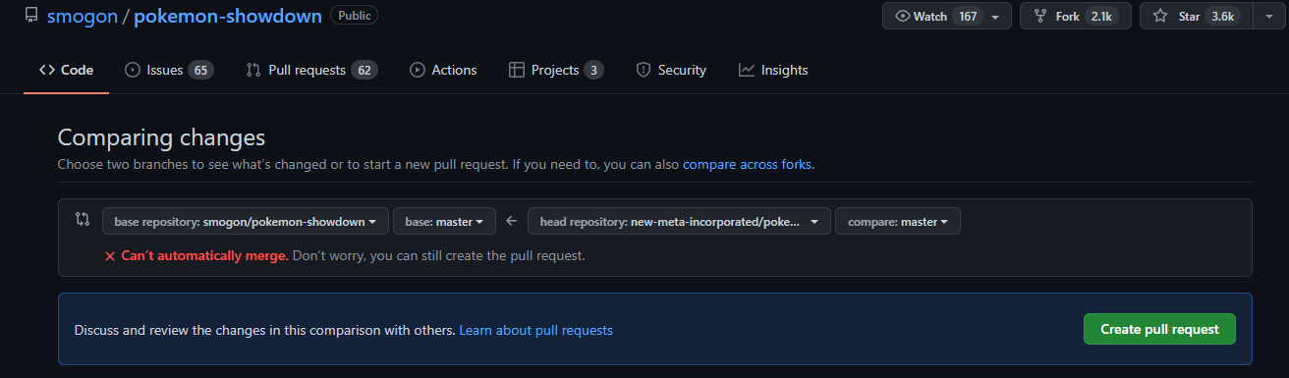
Task: Open the head repository dropdown
Action: [679, 221]
